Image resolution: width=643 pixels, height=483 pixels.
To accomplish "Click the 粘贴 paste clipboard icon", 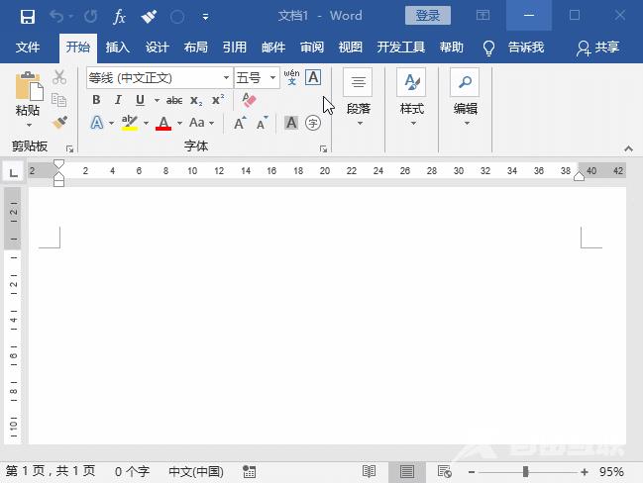I will pyautogui.click(x=29, y=86).
